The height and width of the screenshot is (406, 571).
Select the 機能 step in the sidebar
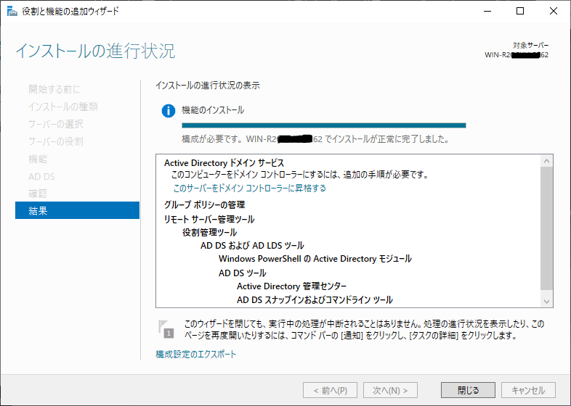click(38, 159)
